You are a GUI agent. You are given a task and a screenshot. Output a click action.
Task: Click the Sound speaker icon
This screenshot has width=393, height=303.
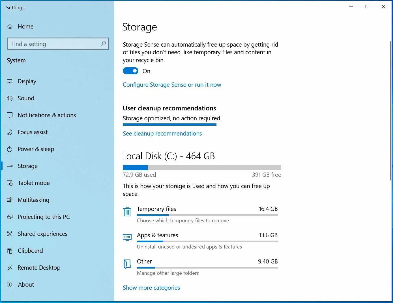coord(10,98)
